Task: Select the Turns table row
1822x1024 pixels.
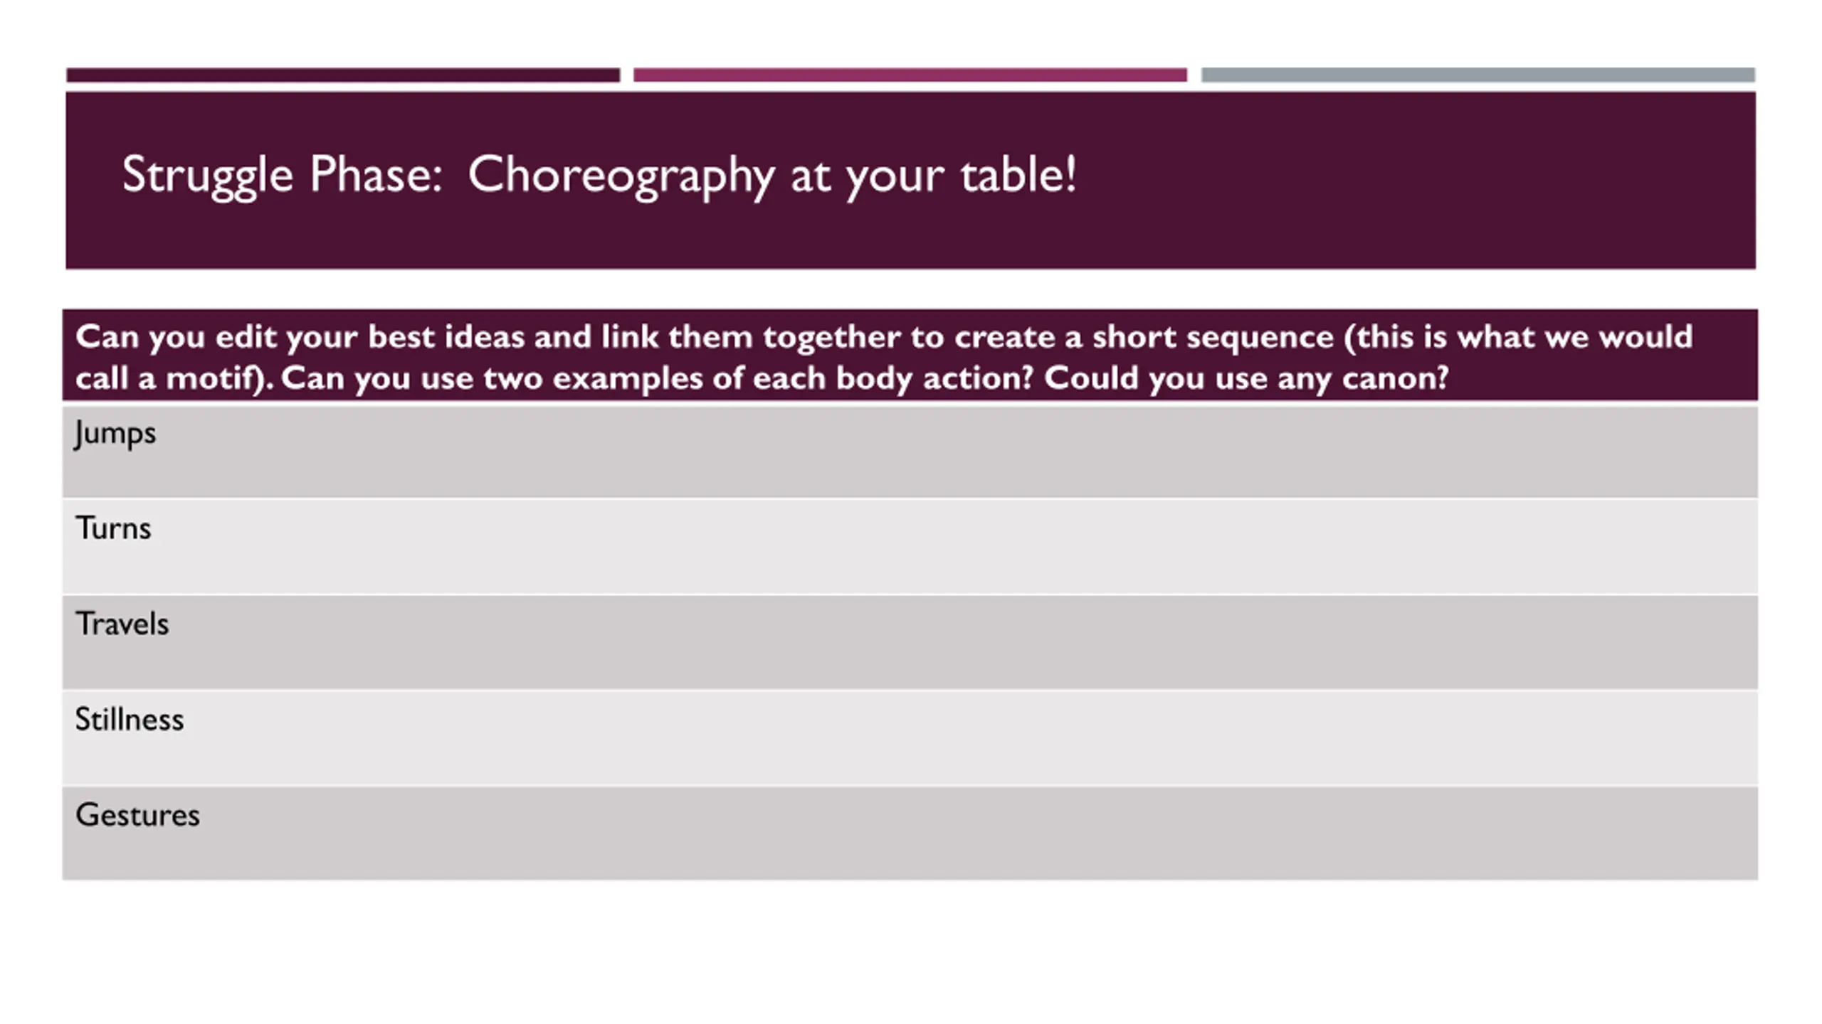Action: [x=910, y=547]
